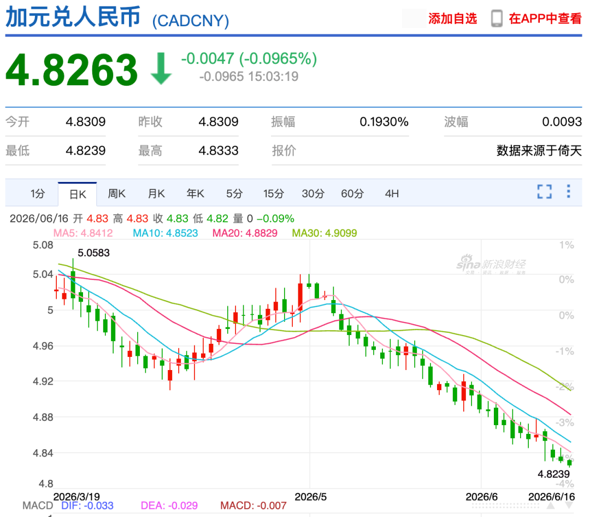
Task: Switch to the 月K chart tab
Action: point(156,193)
